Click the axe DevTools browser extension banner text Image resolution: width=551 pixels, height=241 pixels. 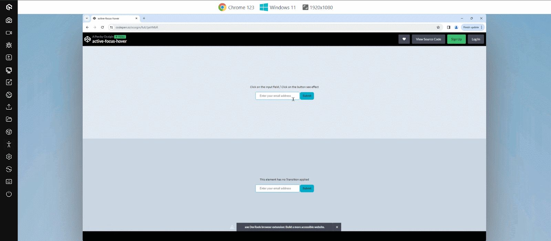coord(284,227)
